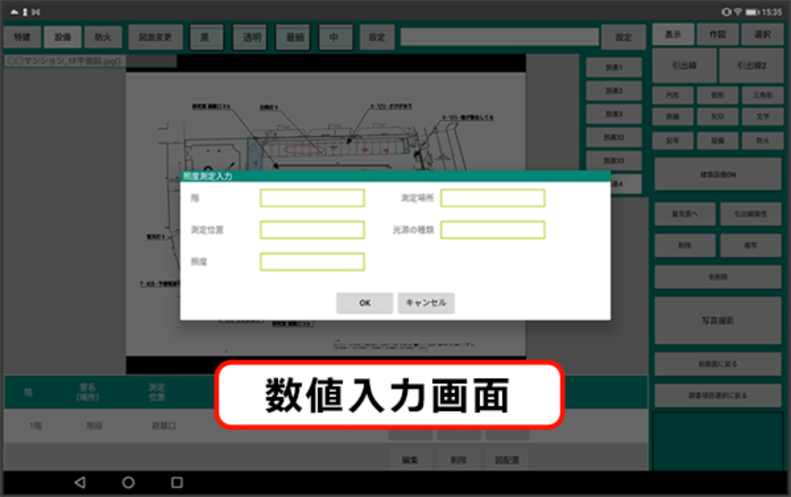The image size is (791, 497).
Task: Open 引出線属性 properties
Action: click(751, 214)
